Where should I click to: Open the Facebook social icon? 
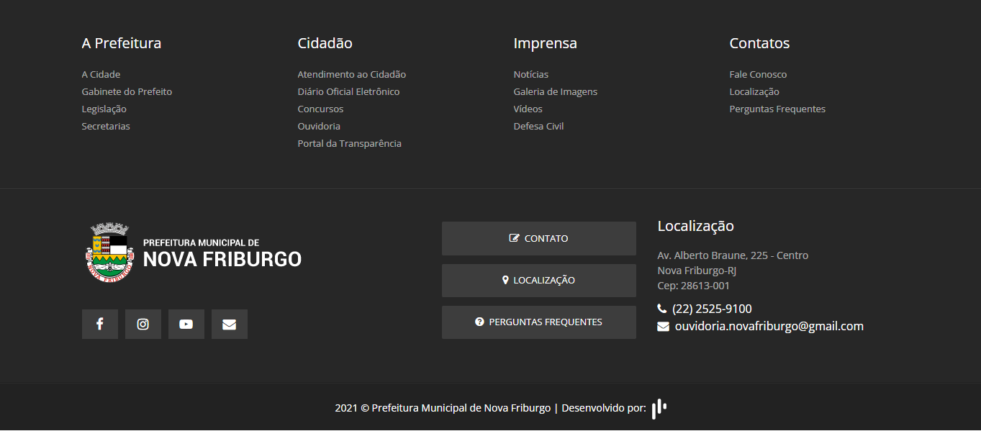[x=99, y=325]
